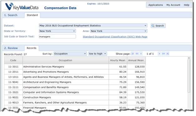
Task: Click code 11-3011 cell
Action: click(x=13, y=67)
